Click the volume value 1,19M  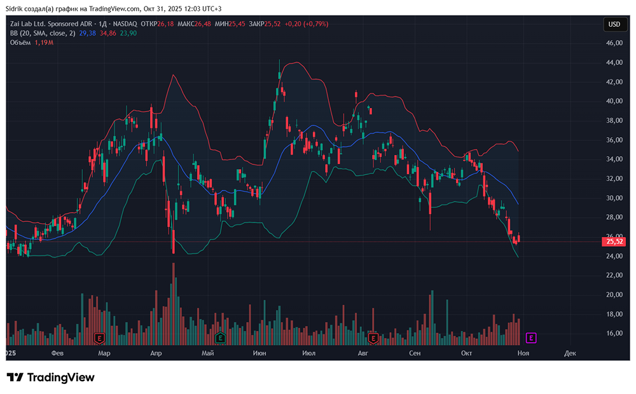(44, 43)
